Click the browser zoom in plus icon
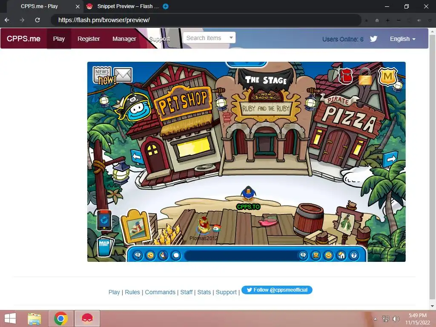This screenshot has width=436, height=327. click(387, 20)
